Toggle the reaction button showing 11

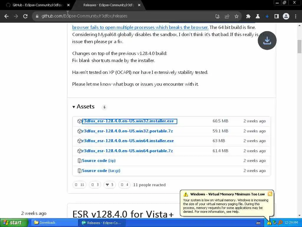79,185
